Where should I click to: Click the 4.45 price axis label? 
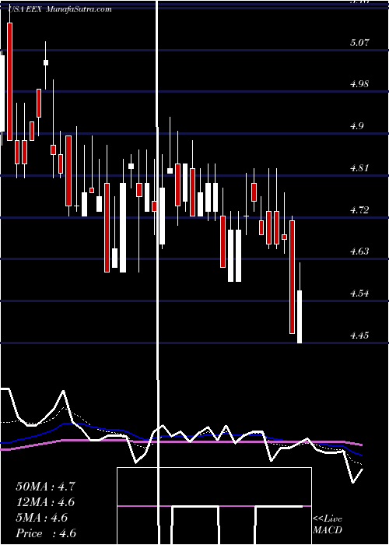[359, 336]
